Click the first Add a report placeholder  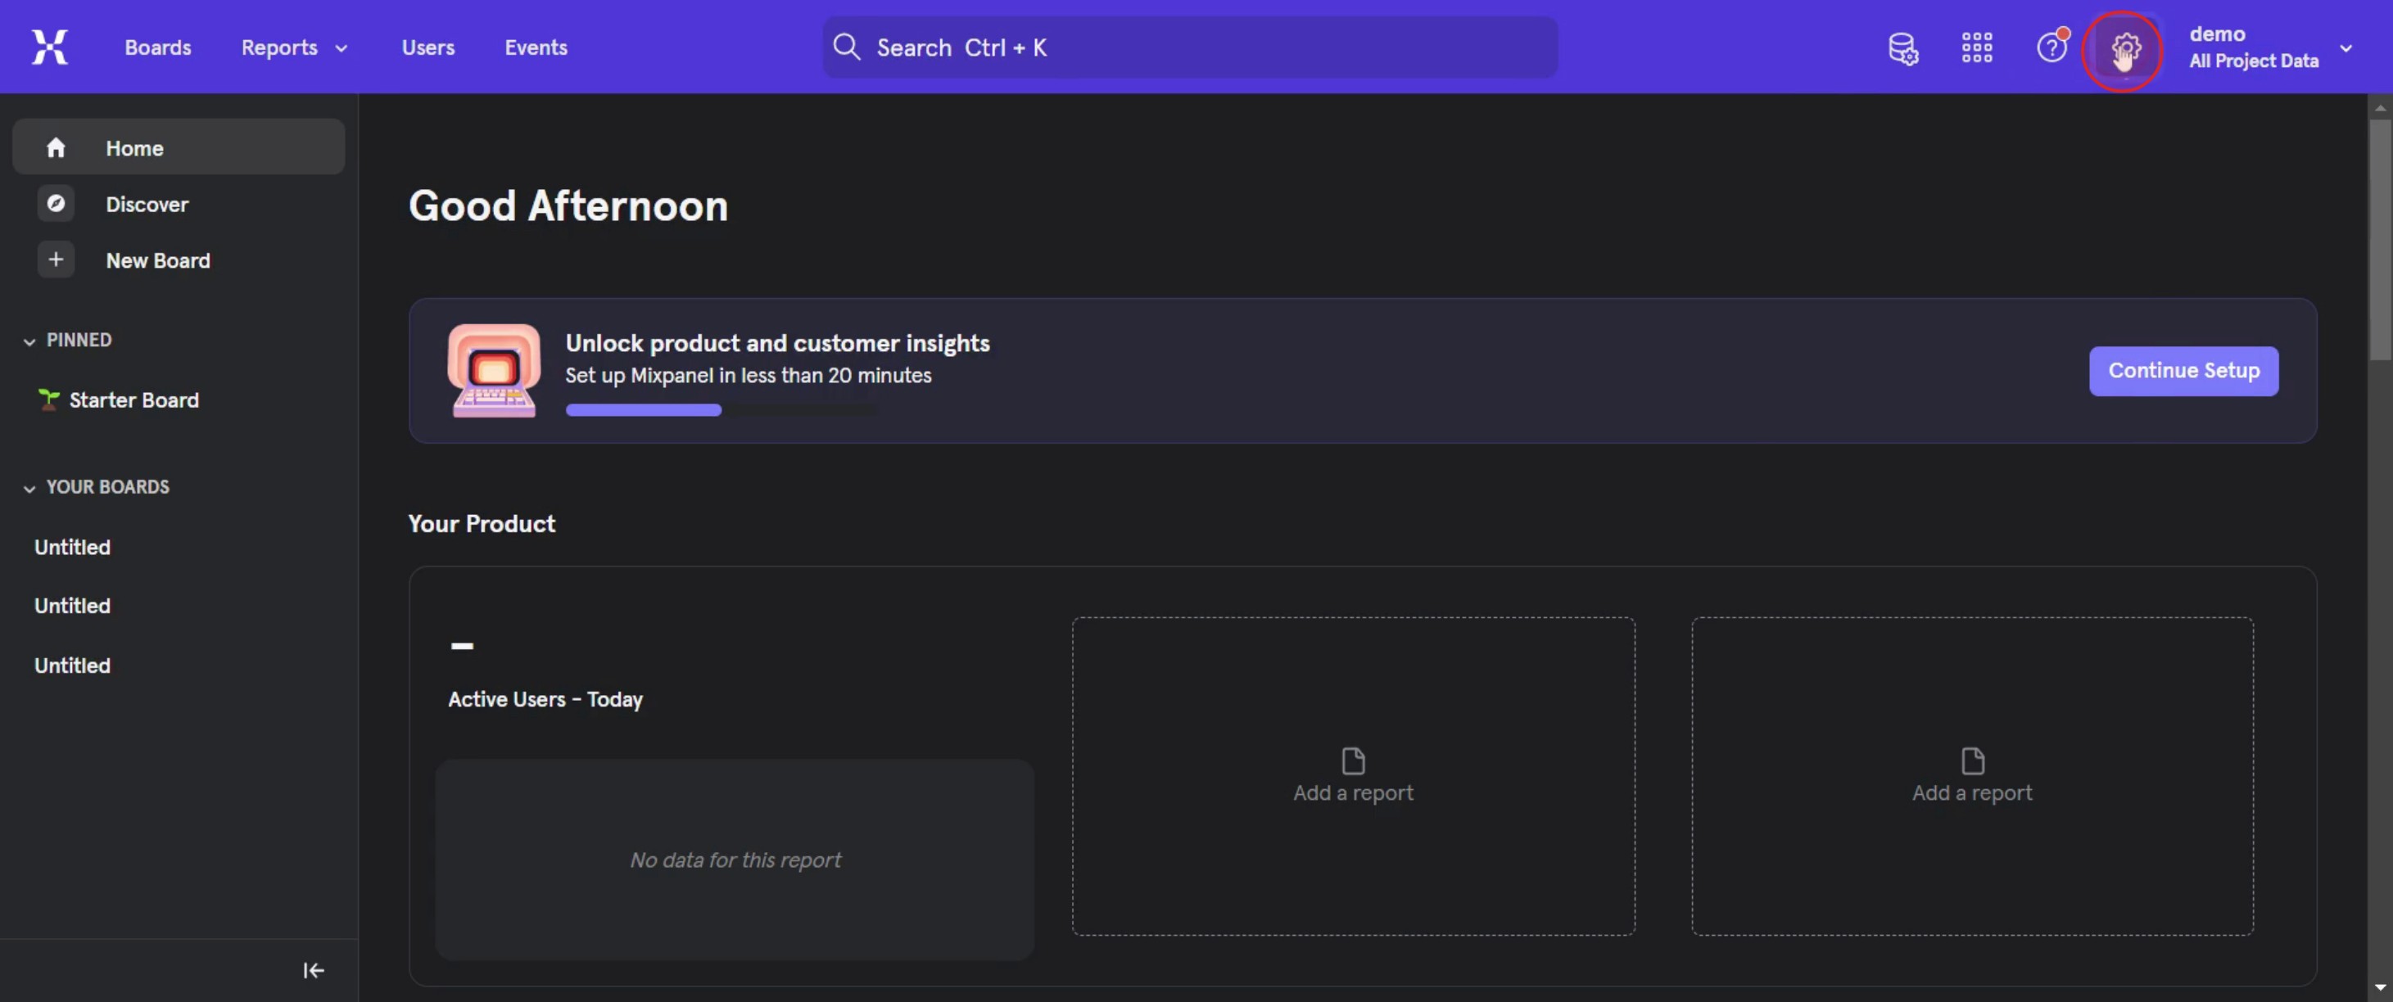point(1351,776)
